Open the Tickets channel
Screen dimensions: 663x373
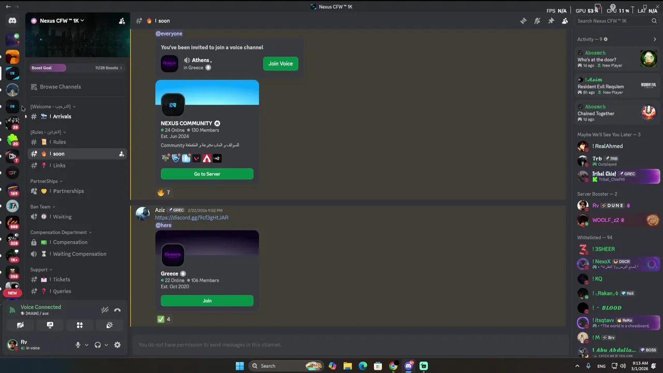77,280
